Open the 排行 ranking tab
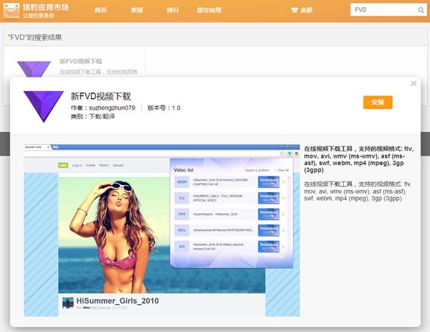The height and width of the screenshot is (332, 430). coord(173,10)
